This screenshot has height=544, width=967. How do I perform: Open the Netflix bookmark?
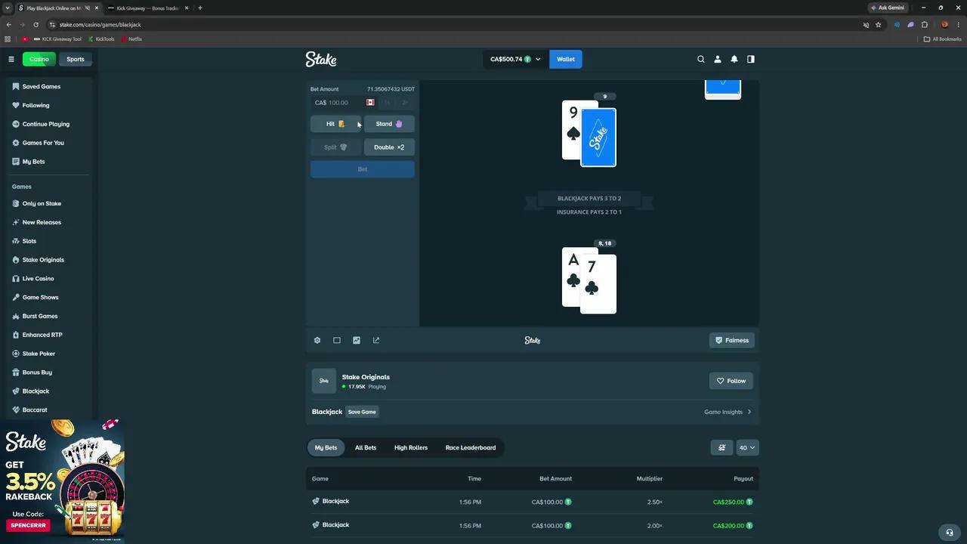(x=131, y=39)
